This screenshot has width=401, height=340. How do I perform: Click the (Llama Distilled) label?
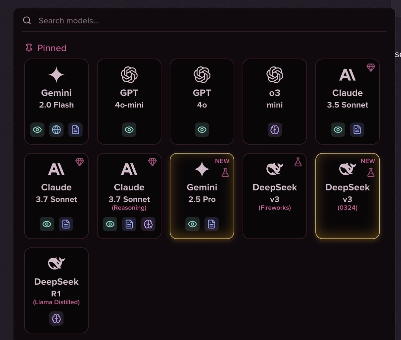[x=56, y=302]
